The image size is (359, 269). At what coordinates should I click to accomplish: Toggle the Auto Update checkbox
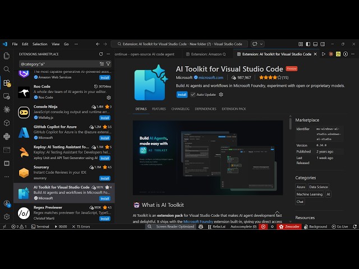point(193,95)
